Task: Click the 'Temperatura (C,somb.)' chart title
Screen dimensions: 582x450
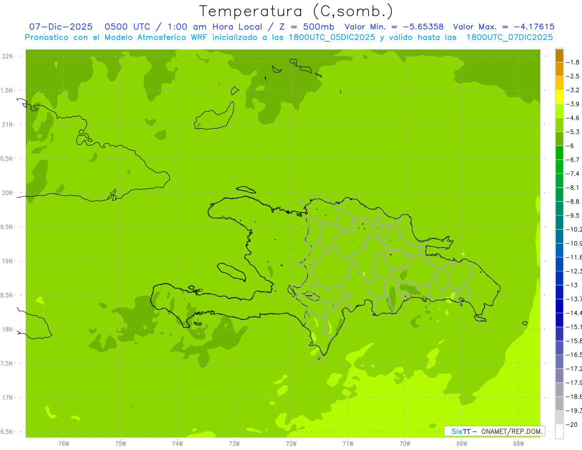Action: pyautogui.click(x=296, y=11)
